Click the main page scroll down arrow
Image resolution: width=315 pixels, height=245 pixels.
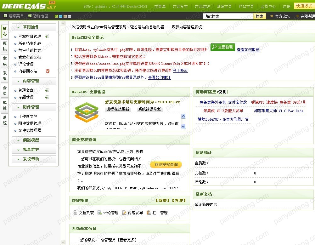(63, 242)
